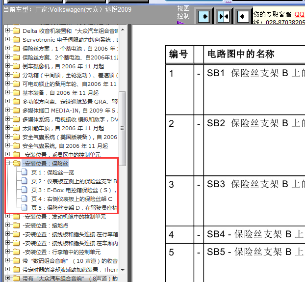The image size is (305, 282).
Task: Collapse the -安装位置：保险丝 folder
Action: [x=7, y=163]
